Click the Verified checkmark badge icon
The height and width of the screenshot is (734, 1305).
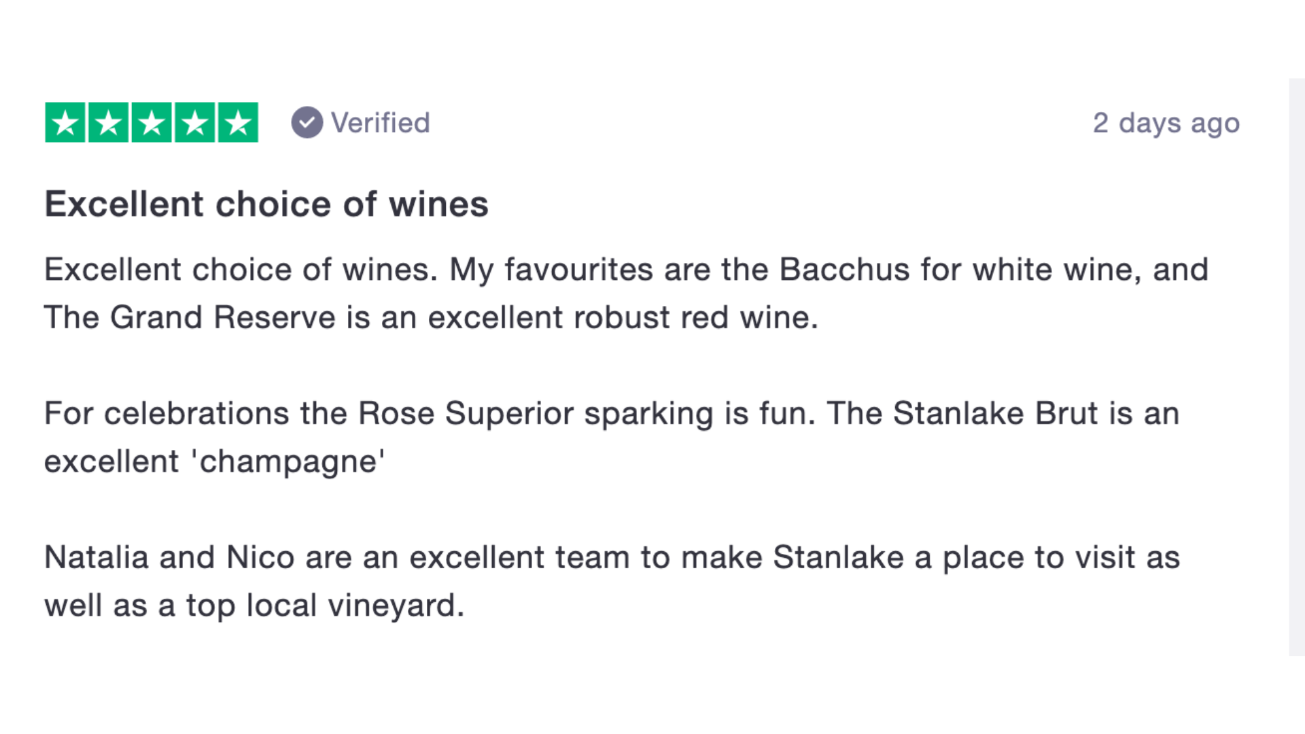[307, 122]
